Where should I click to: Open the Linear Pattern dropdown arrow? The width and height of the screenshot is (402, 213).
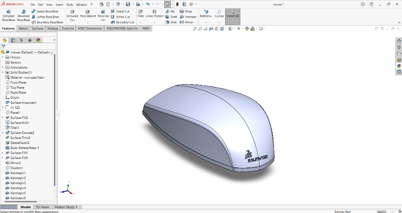click(x=155, y=23)
